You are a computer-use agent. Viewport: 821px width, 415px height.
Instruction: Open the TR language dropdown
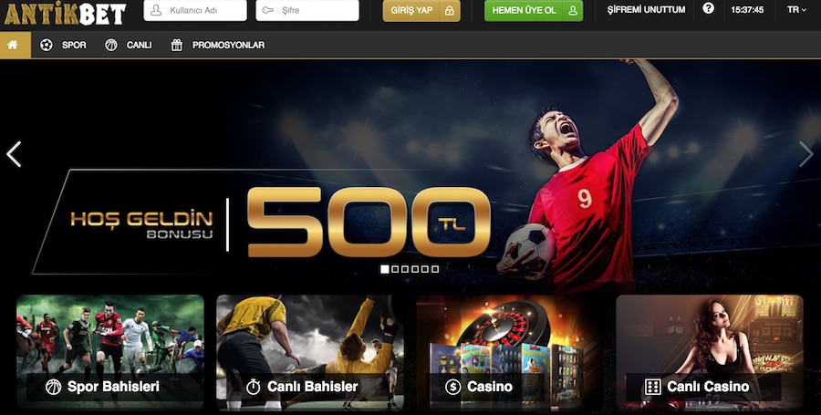coord(796,10)
